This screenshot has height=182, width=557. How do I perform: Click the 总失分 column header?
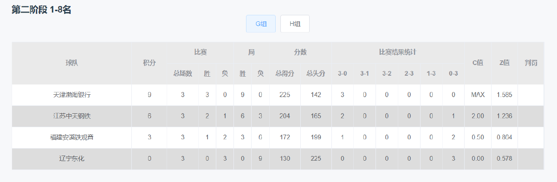(316, 73)
